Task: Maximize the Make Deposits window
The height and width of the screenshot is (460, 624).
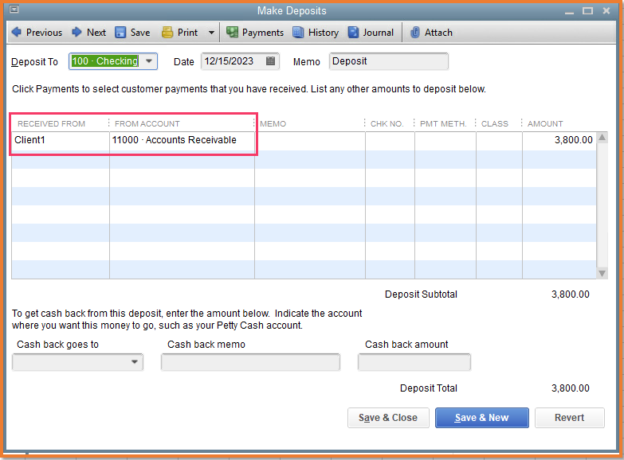Action: [588, 10]
